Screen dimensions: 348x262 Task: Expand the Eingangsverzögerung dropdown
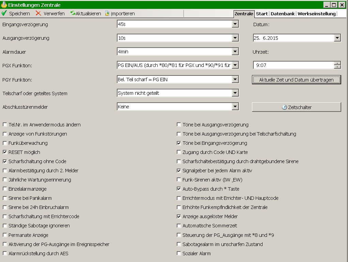pos(235,24)
